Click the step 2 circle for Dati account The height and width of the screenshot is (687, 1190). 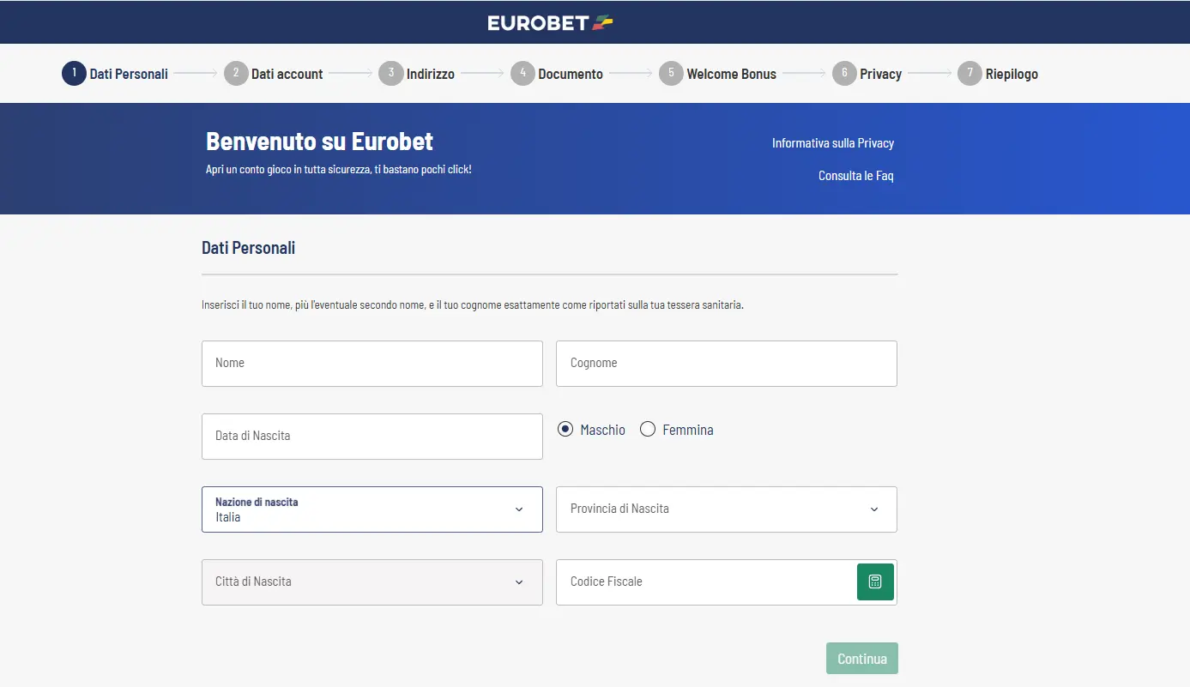(x=236, y=73)
